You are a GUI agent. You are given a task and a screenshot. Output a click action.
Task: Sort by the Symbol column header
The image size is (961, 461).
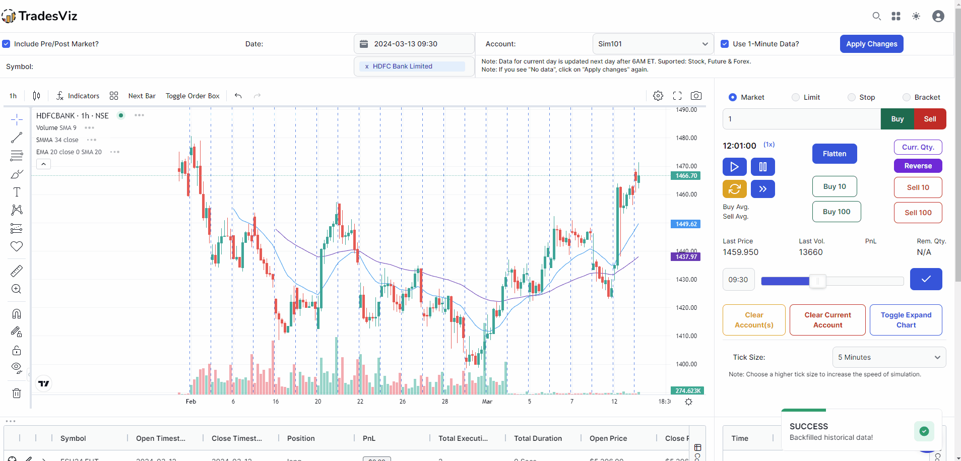73,438
